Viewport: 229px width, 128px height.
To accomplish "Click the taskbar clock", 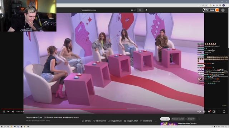I will pos(223,127).
